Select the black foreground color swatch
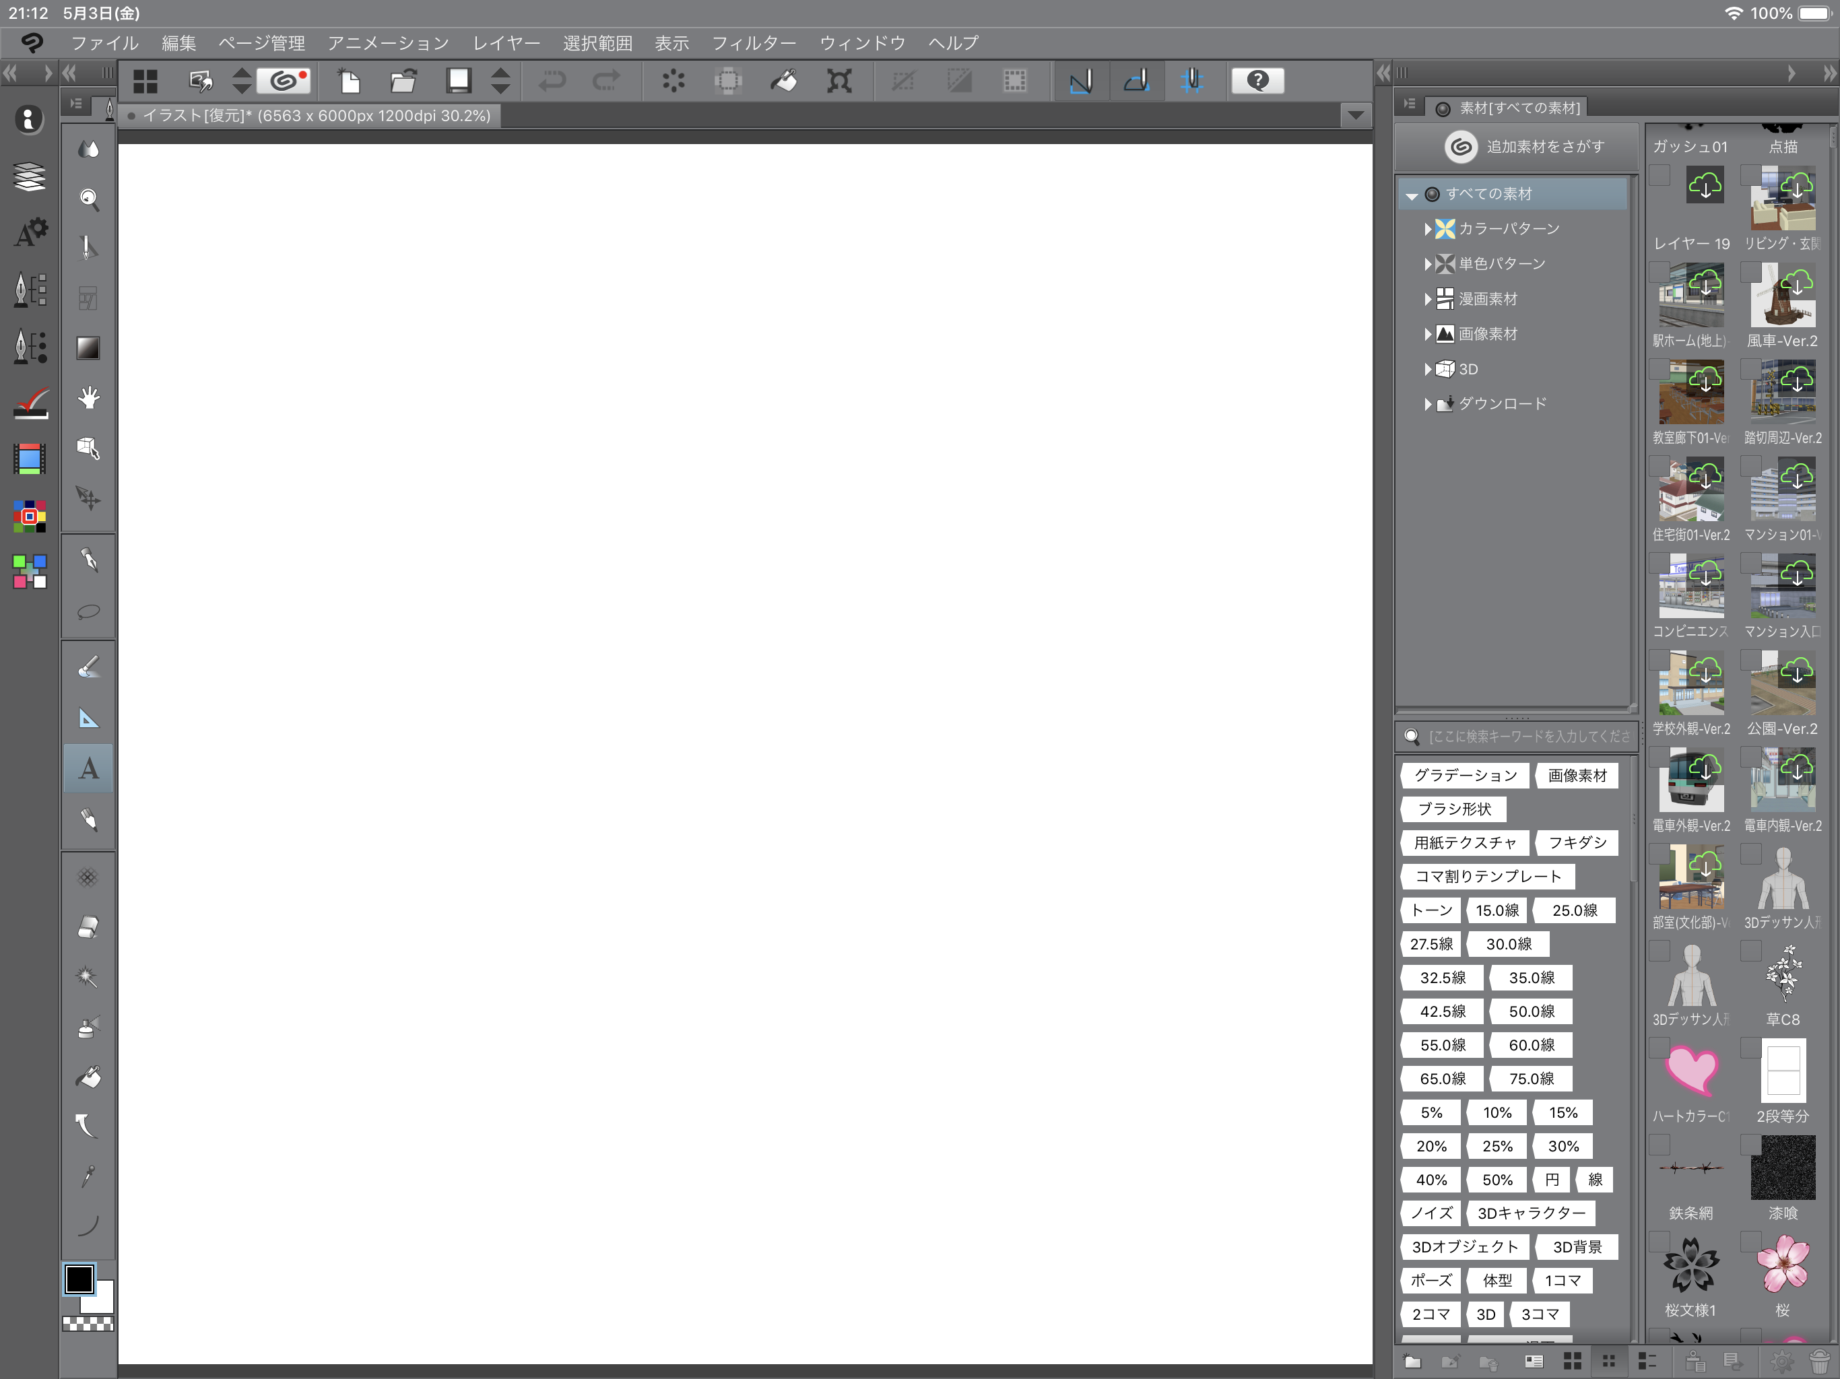This screenshot has width=1840, height=1379. tap(79, 1279)
